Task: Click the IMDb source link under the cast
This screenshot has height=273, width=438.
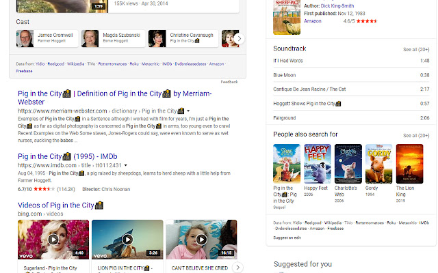Action: (x=167, y=63)
